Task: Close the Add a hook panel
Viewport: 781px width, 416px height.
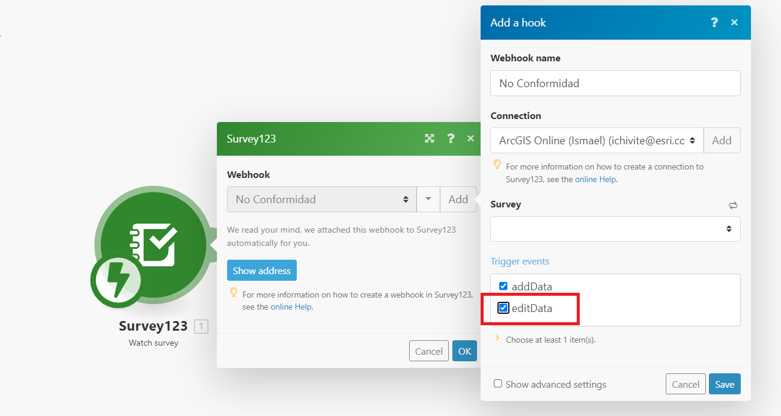Action: click(x=734, y=22)
